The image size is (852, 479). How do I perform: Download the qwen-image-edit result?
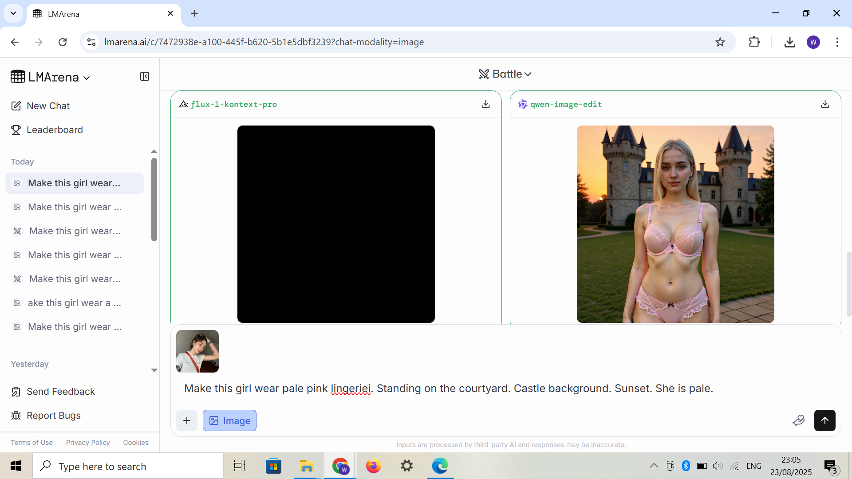click(825, 104)
